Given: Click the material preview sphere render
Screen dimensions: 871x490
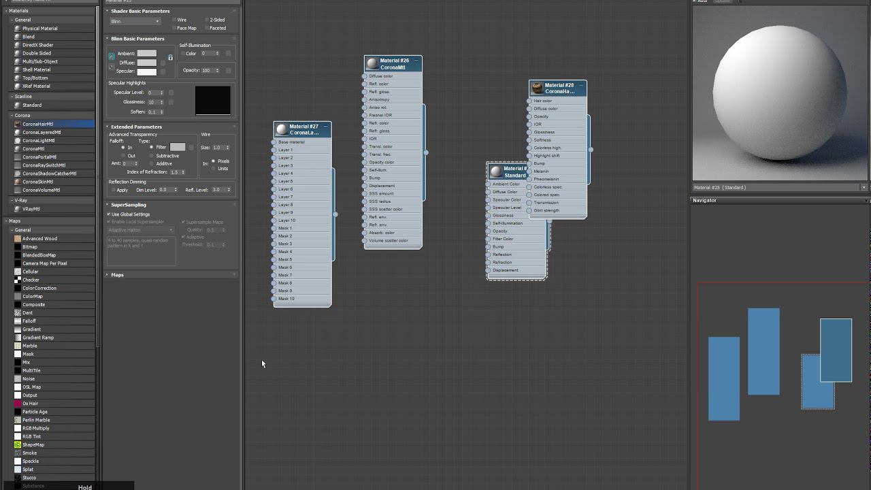Looking at the screenshot, I should [780, 95].
